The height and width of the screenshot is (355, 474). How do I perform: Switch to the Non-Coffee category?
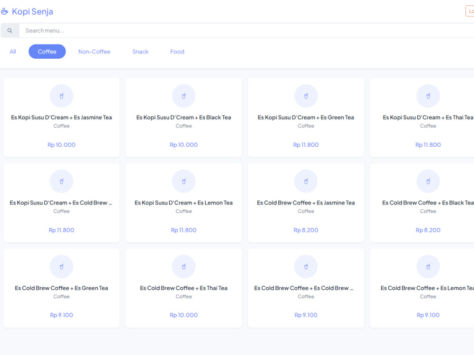point(94,52)
